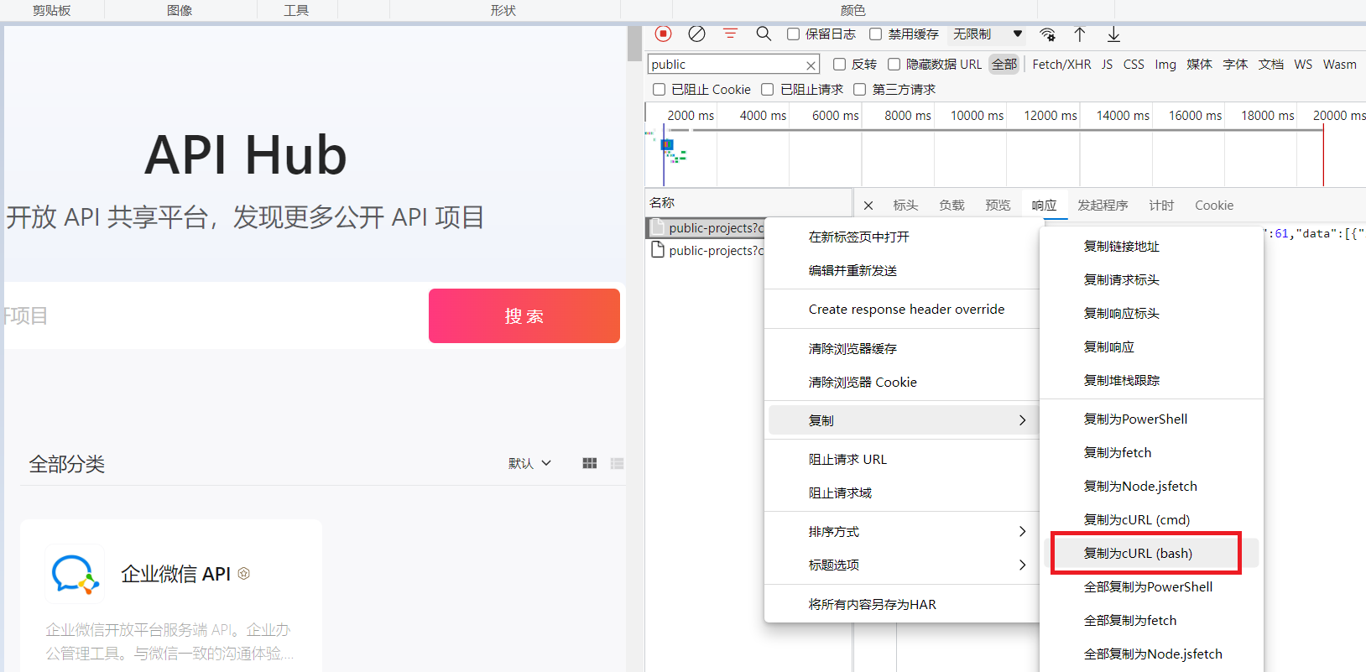Import HAR file upload arrow
The image size is (1366, 672).
click(x=1080, y=34)
